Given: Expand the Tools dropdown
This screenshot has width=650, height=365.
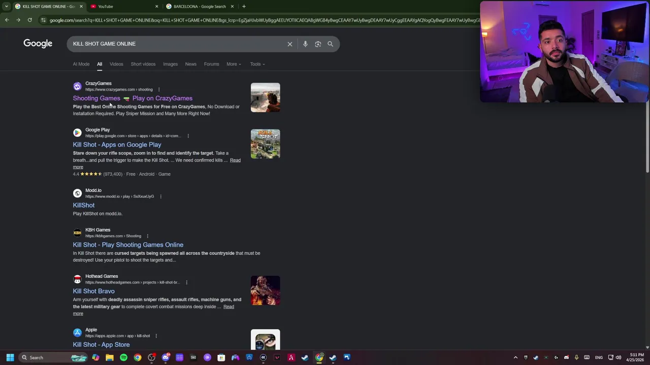Looking at the screenshot, I should click(x=257, y=64).
